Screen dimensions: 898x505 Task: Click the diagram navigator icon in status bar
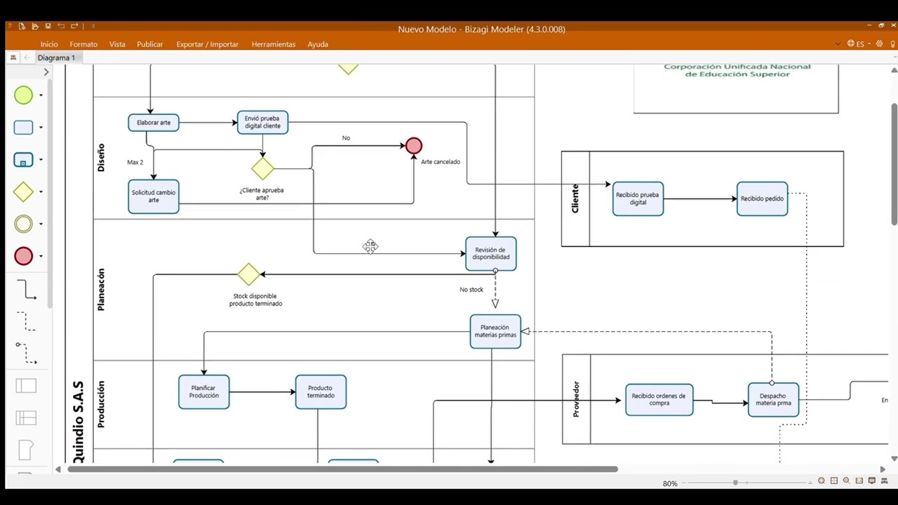pos(885,481)
